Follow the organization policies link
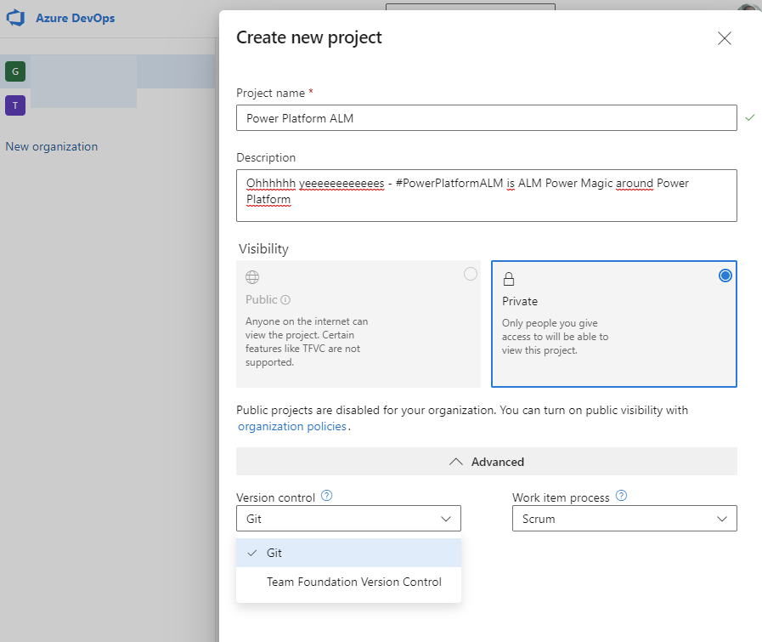 coord(292,426)
